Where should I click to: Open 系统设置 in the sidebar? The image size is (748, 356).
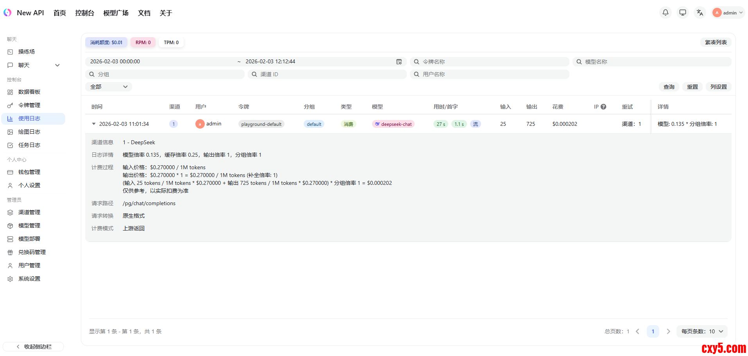29,279
